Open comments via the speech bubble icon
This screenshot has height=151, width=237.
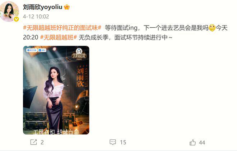pyautogui.click(x=113, y=142)
